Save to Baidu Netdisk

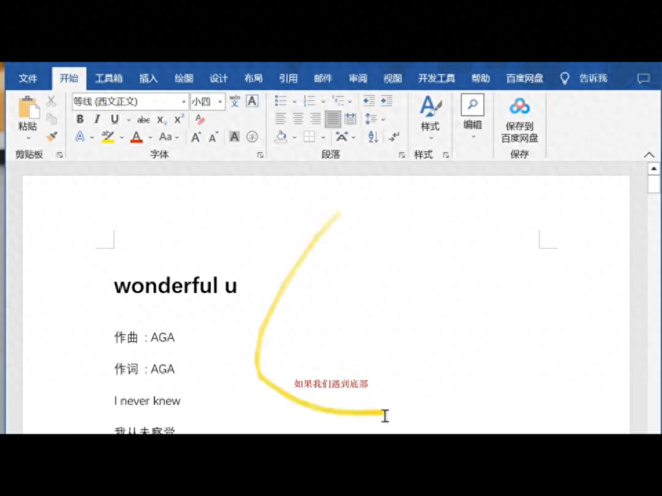[520, 120]
